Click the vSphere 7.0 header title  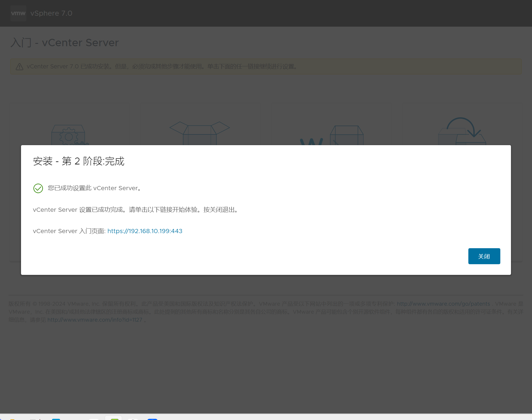click(x=51, y=13)
